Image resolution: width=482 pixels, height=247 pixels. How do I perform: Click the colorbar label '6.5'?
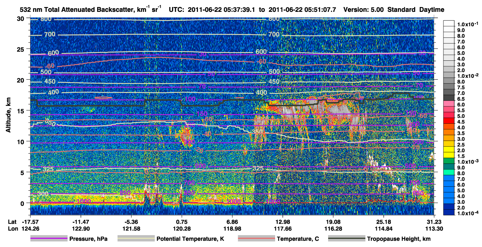pyautogui.click(x=461, y=99)
